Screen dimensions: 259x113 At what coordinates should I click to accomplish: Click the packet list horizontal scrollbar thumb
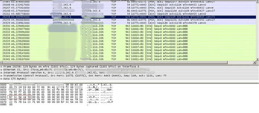point(115,62)
